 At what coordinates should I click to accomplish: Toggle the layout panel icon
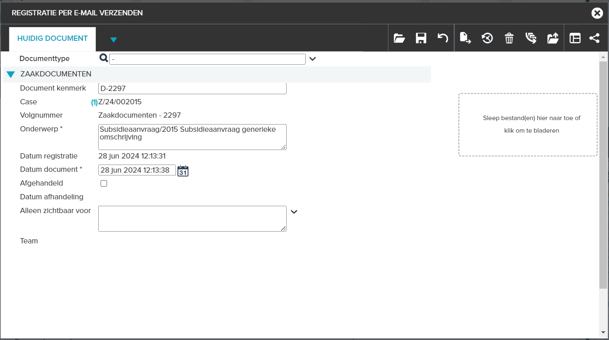pos(575,38)
